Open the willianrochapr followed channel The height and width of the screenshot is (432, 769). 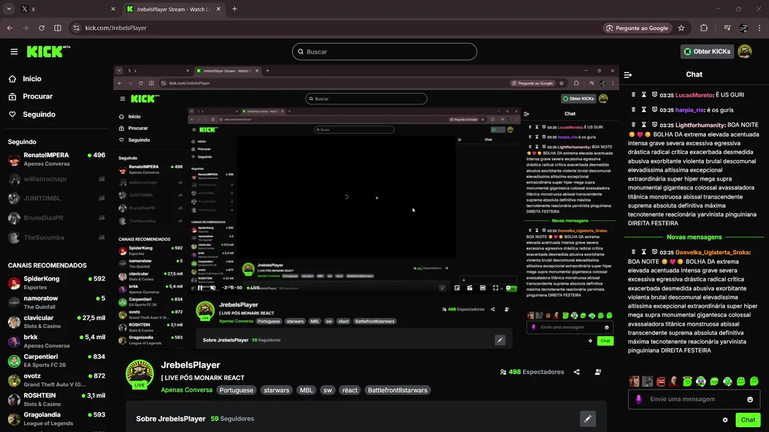click(x=56, y=179)
